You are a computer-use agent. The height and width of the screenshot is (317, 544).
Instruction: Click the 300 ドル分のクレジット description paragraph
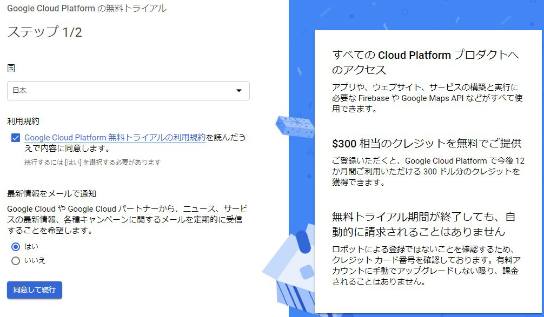pyautogui.click(x=428, y=172)
